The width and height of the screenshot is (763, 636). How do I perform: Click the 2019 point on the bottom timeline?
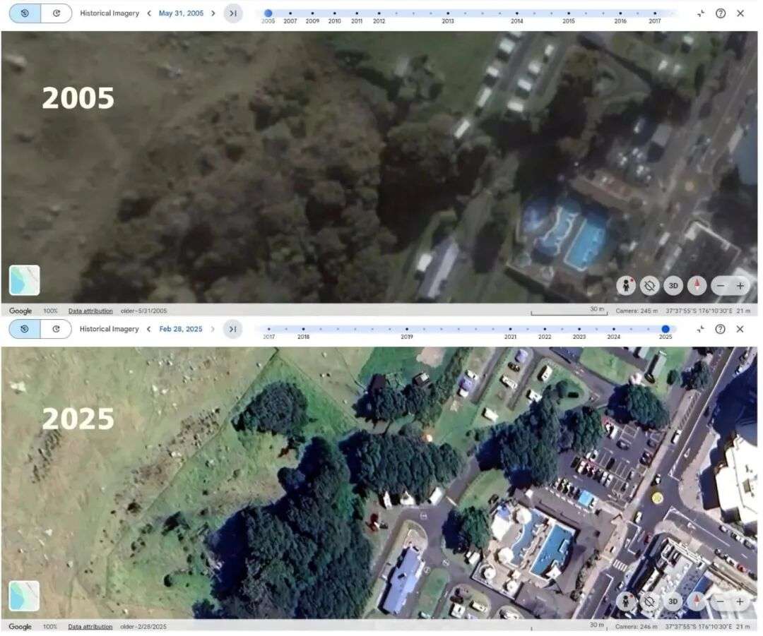[x=407, y=329]
